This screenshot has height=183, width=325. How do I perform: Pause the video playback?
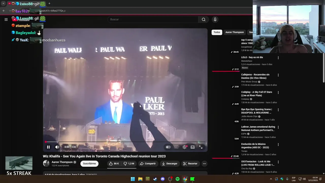[x=48, y=147]
